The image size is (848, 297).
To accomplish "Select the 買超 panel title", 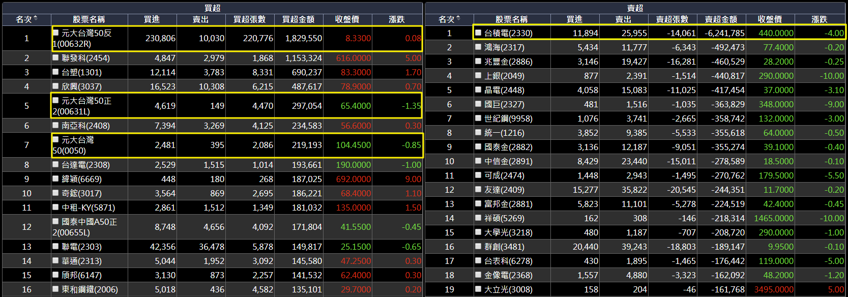I will 213,8.
